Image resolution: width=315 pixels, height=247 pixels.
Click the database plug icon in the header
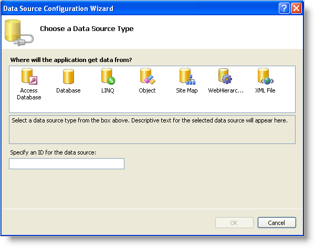click(x=18, y=32)
